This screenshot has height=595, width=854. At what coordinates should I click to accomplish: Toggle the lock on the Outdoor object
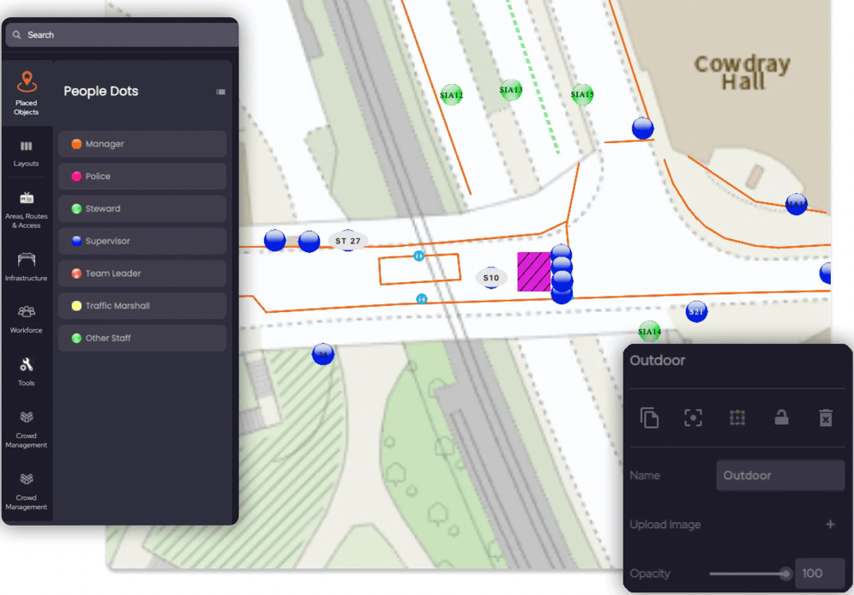click(781, 418)
